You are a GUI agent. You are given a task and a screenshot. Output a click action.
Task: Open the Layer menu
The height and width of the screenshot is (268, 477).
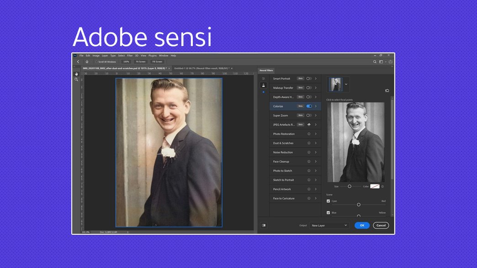105,56
